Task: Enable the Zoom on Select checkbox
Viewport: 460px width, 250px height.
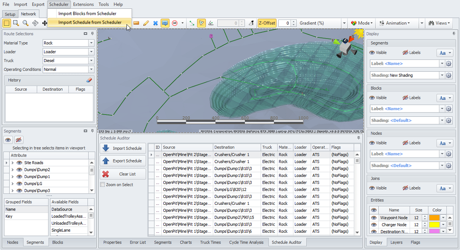Action: [102, 185]
